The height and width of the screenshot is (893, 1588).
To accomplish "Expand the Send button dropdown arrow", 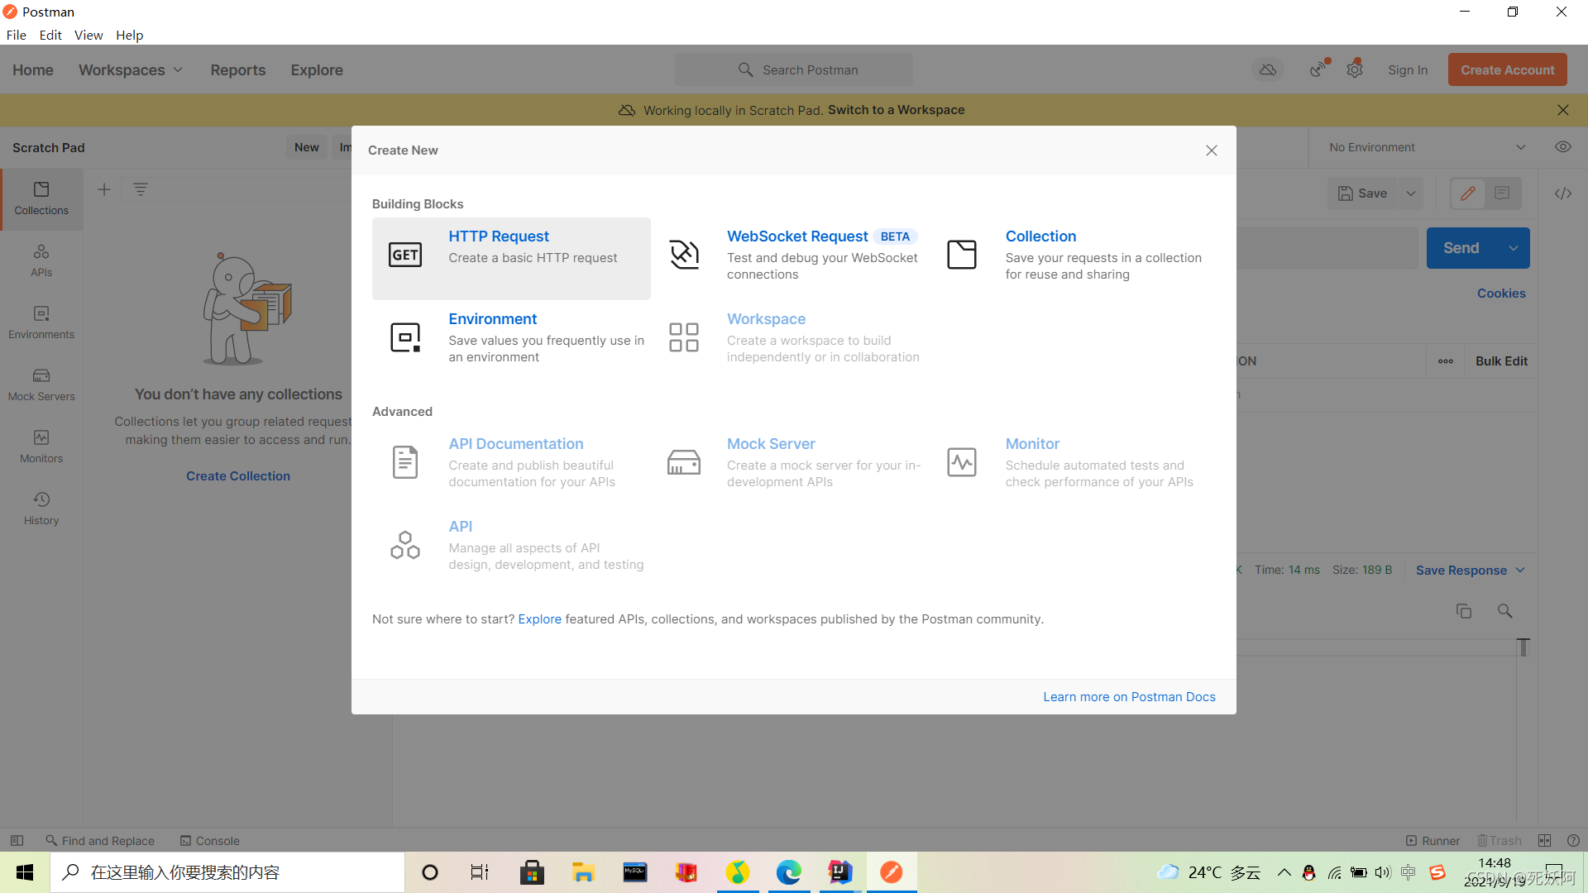I will click(1513, 248).
